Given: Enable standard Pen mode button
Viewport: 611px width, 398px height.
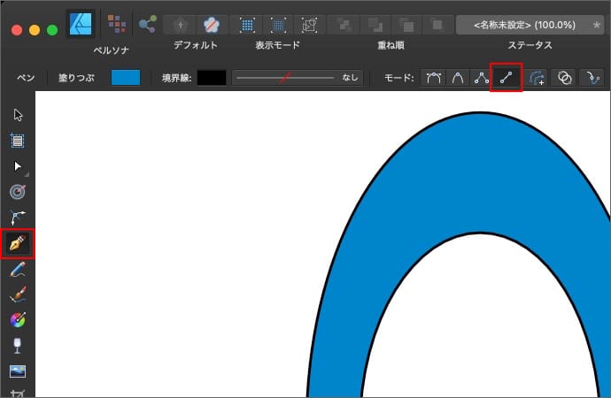Looking at the screenshot, I should coord(434,78).
